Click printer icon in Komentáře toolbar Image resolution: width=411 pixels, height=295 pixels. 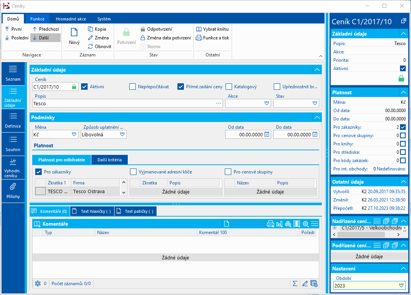point(270,224)
